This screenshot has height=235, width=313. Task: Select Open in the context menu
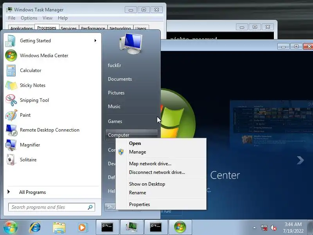click(161, 143)
